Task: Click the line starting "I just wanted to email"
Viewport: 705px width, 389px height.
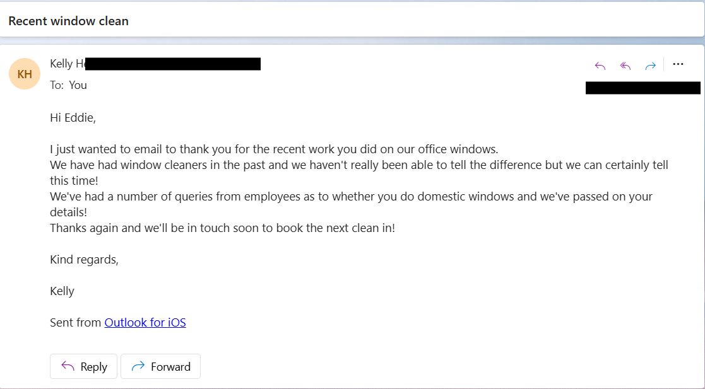Action: tap(274, 149)
